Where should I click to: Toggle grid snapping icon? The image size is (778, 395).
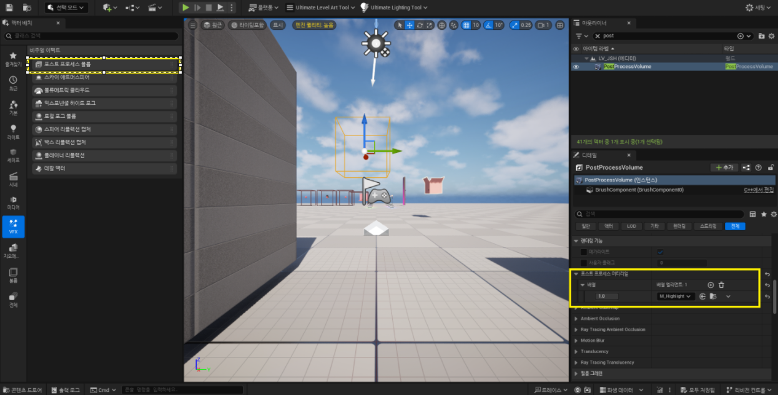pyautogui.click(x=466, y=25)
